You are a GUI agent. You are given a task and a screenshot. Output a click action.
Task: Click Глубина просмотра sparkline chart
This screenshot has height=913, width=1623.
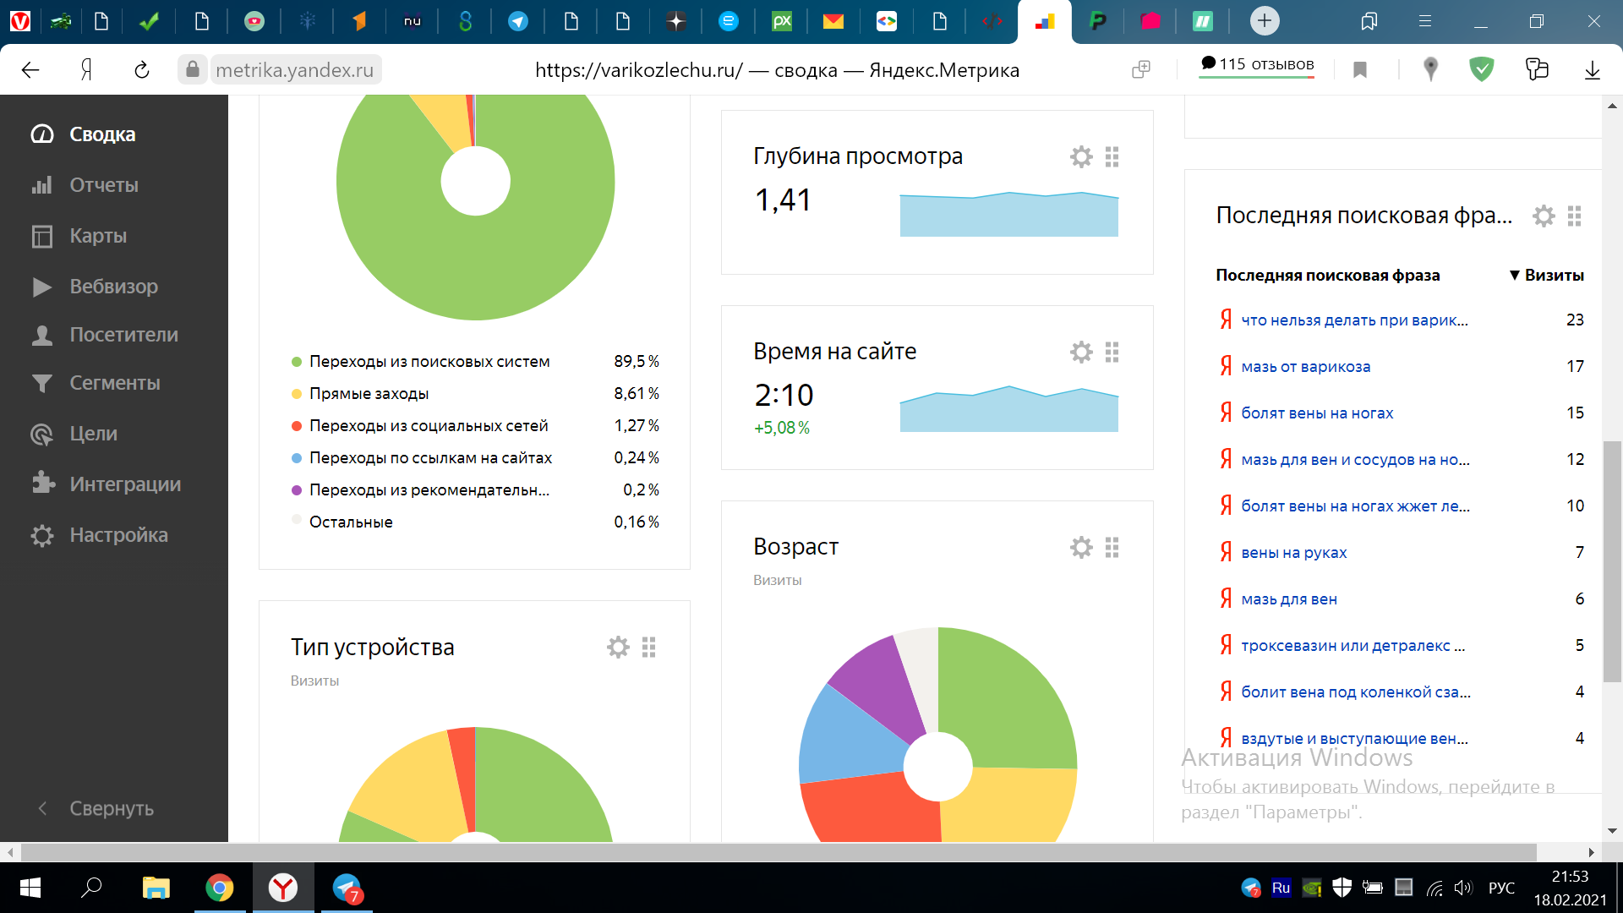point(1008,214)
